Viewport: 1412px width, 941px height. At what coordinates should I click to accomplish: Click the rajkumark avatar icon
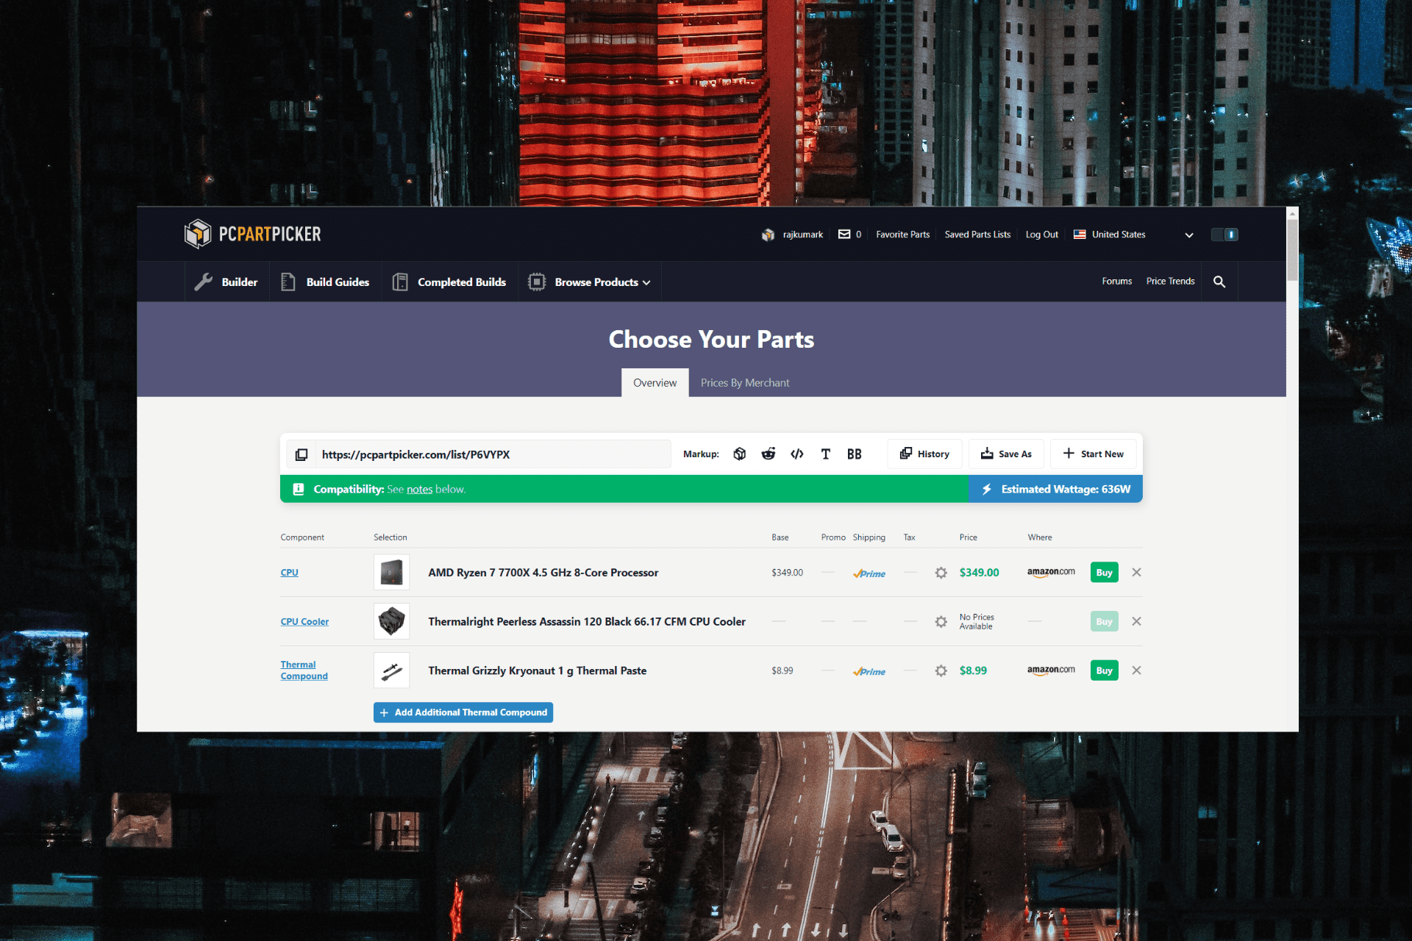point(768,235)
